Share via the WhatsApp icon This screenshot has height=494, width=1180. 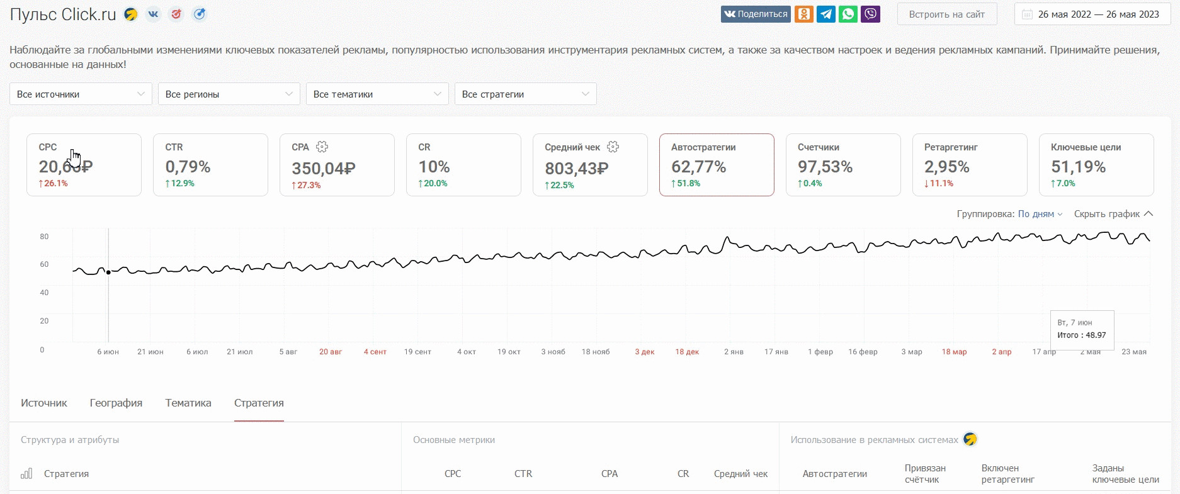(848, 14)
